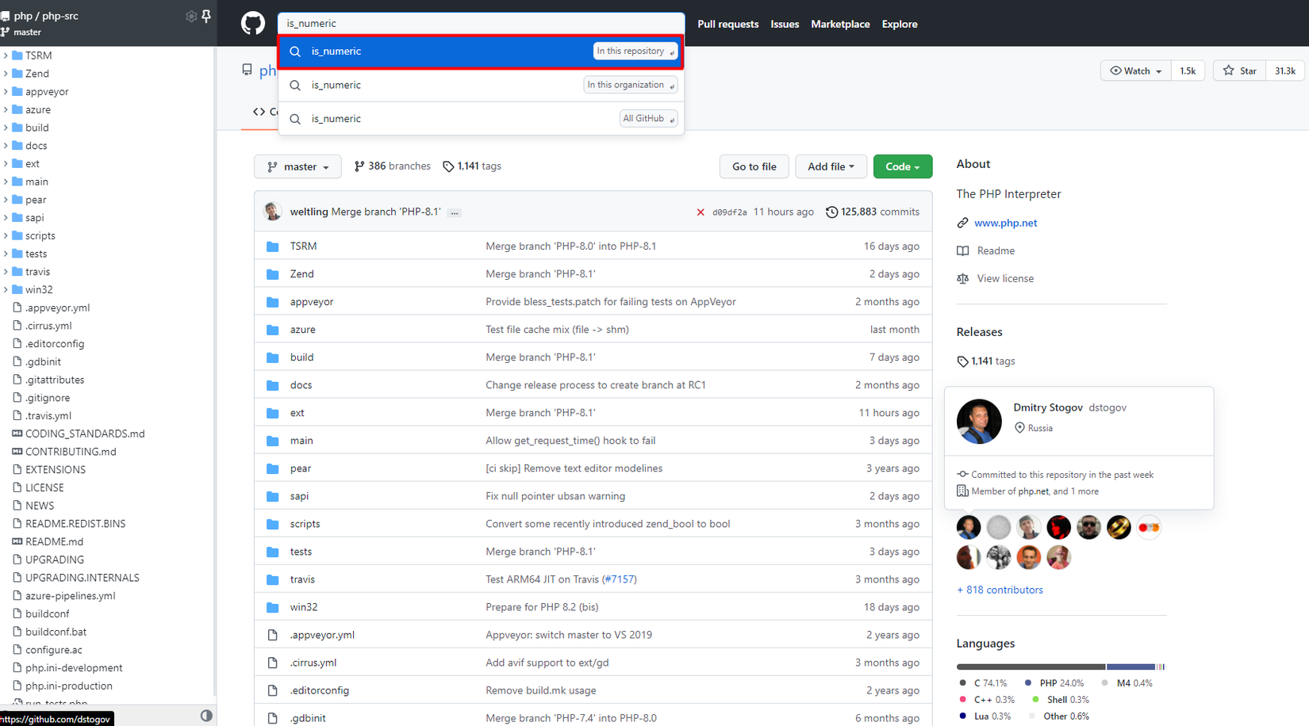Expand the commit message ellipsis button

point(455,212)
